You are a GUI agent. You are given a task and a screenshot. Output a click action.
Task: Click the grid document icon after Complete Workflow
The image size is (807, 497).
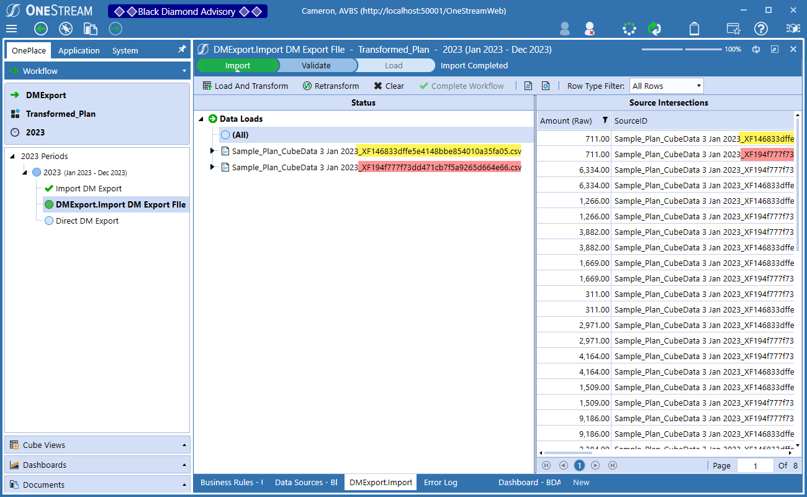[x=528, y=86]
